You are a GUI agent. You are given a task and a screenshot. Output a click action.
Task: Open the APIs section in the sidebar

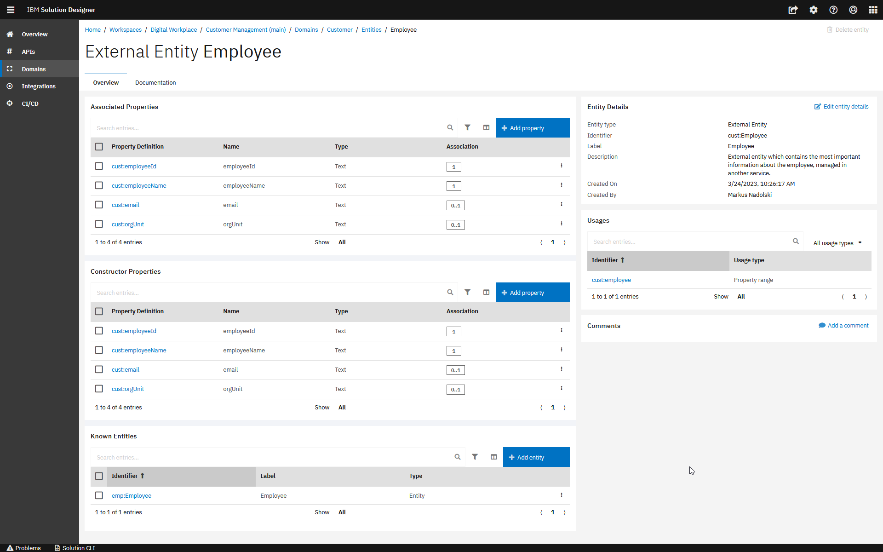[x=28, y=52]
